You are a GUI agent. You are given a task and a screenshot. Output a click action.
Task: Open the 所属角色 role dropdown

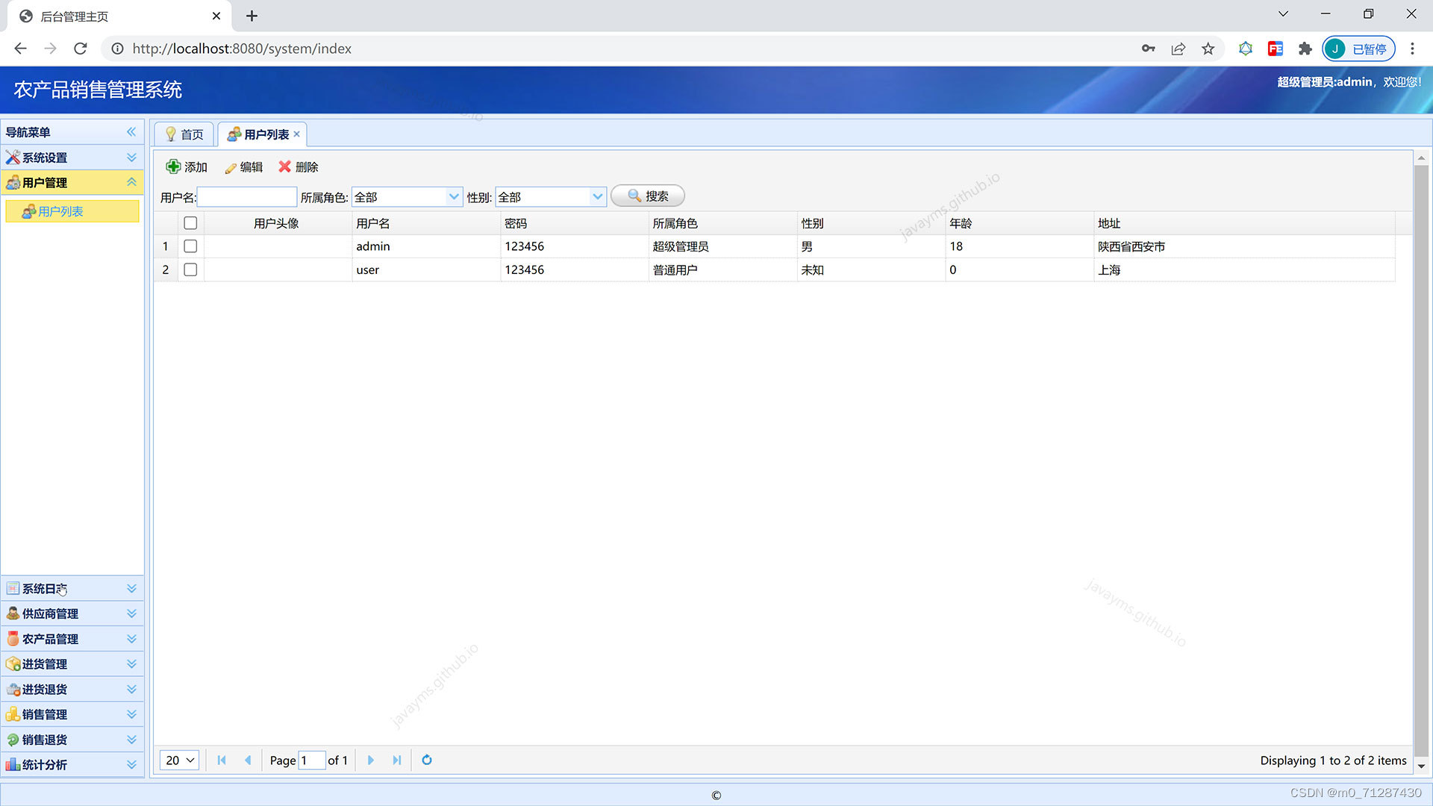tap(453, 197)
